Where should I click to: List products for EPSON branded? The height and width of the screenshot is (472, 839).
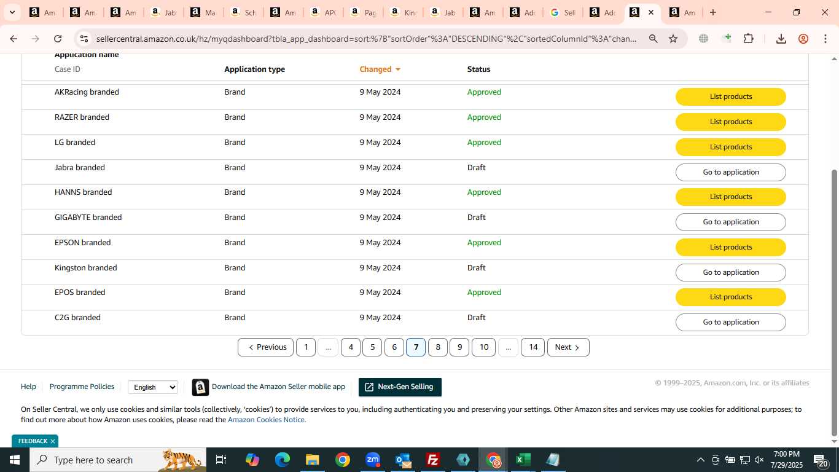pyautogui.click(x=731, y=247)
